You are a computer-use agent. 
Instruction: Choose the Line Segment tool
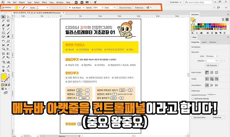coord(8,29)
